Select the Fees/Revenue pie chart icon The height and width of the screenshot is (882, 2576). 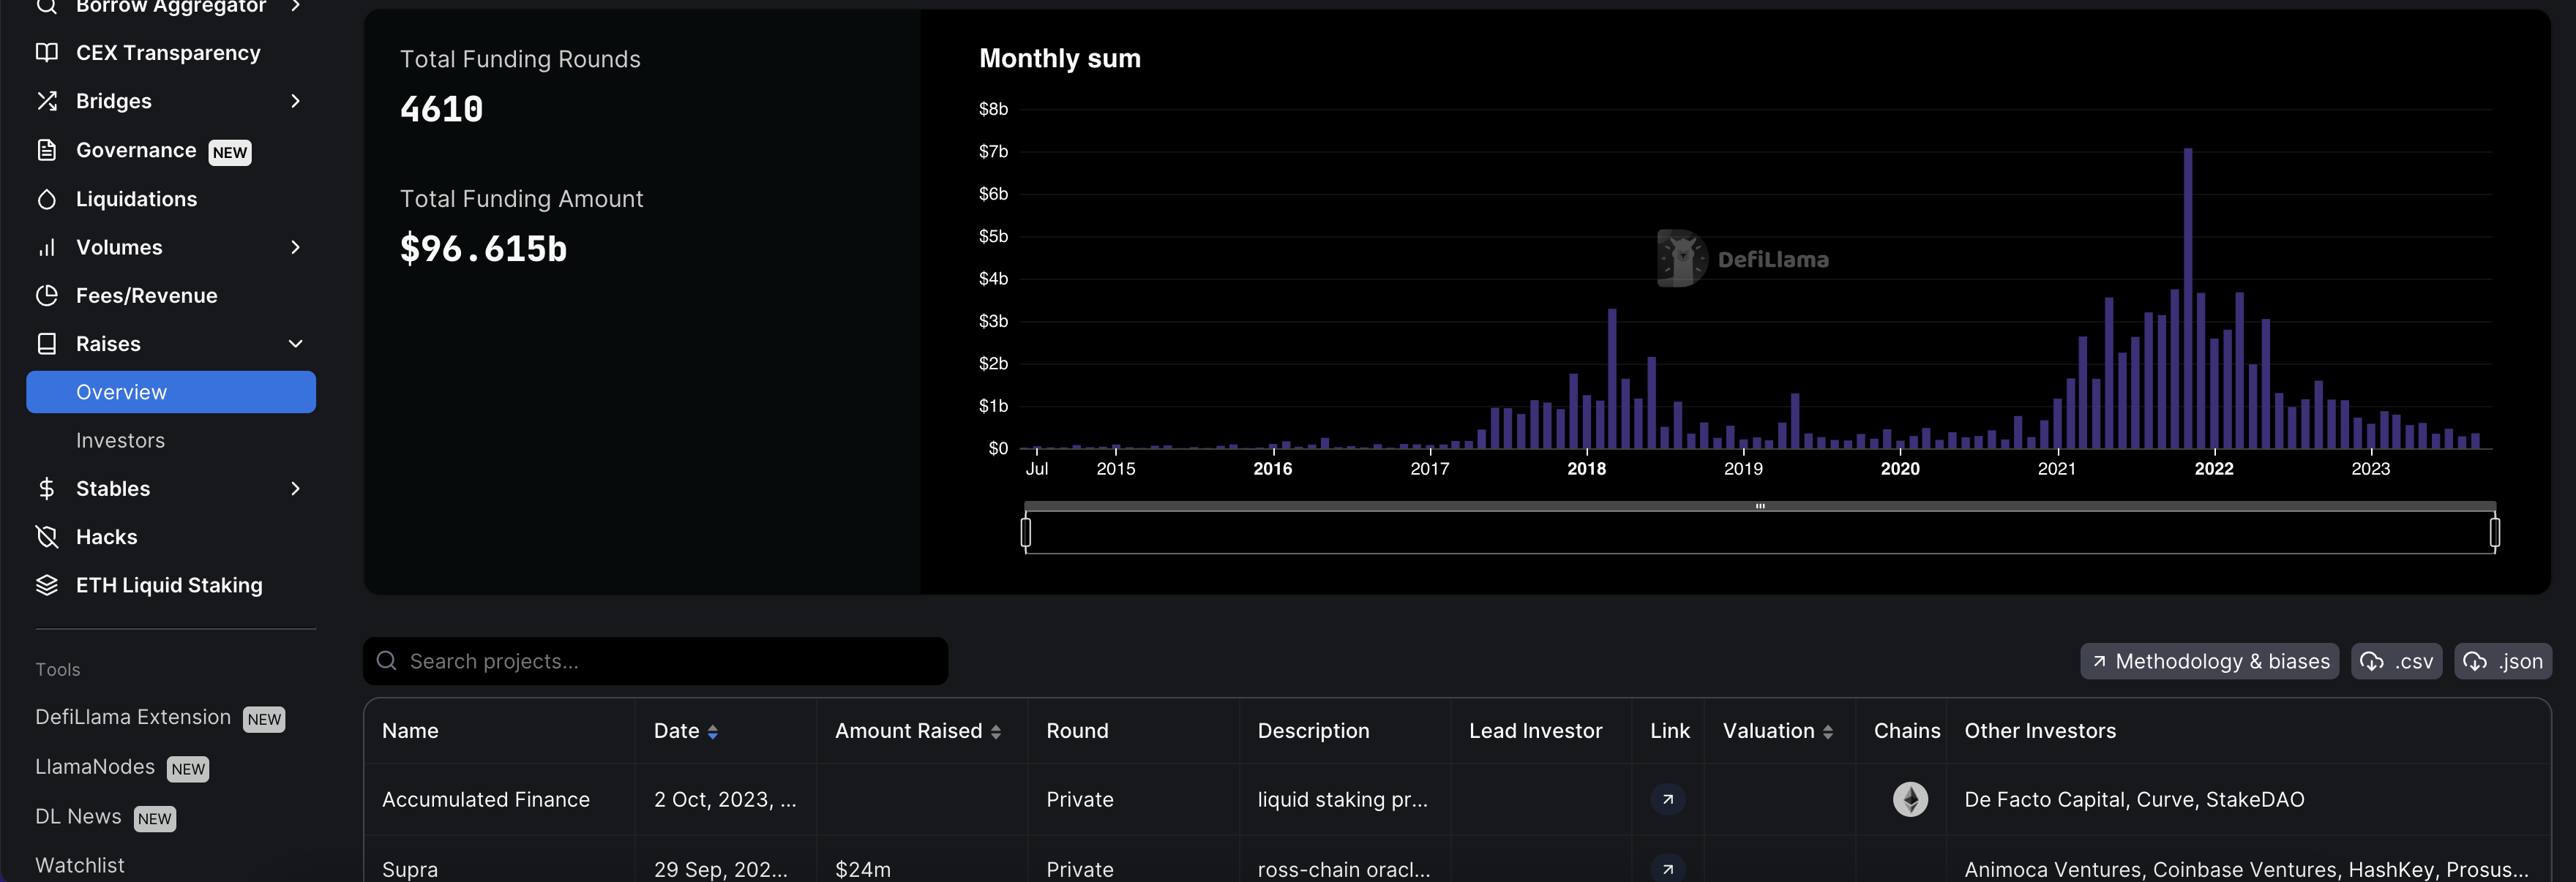(47, 295)
